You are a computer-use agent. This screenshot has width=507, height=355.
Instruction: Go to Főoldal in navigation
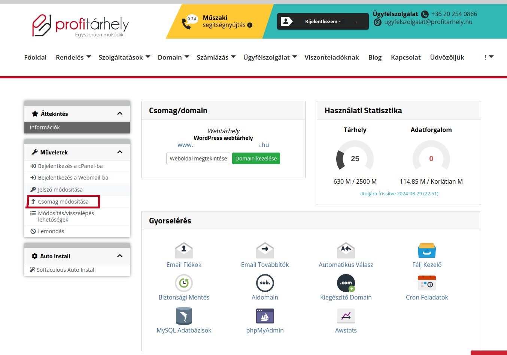point(35,57)
